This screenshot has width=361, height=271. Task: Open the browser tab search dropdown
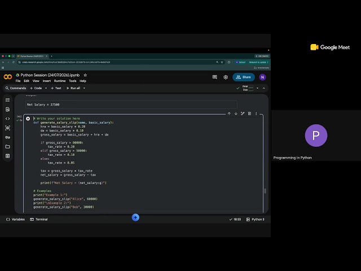[13, 56]
